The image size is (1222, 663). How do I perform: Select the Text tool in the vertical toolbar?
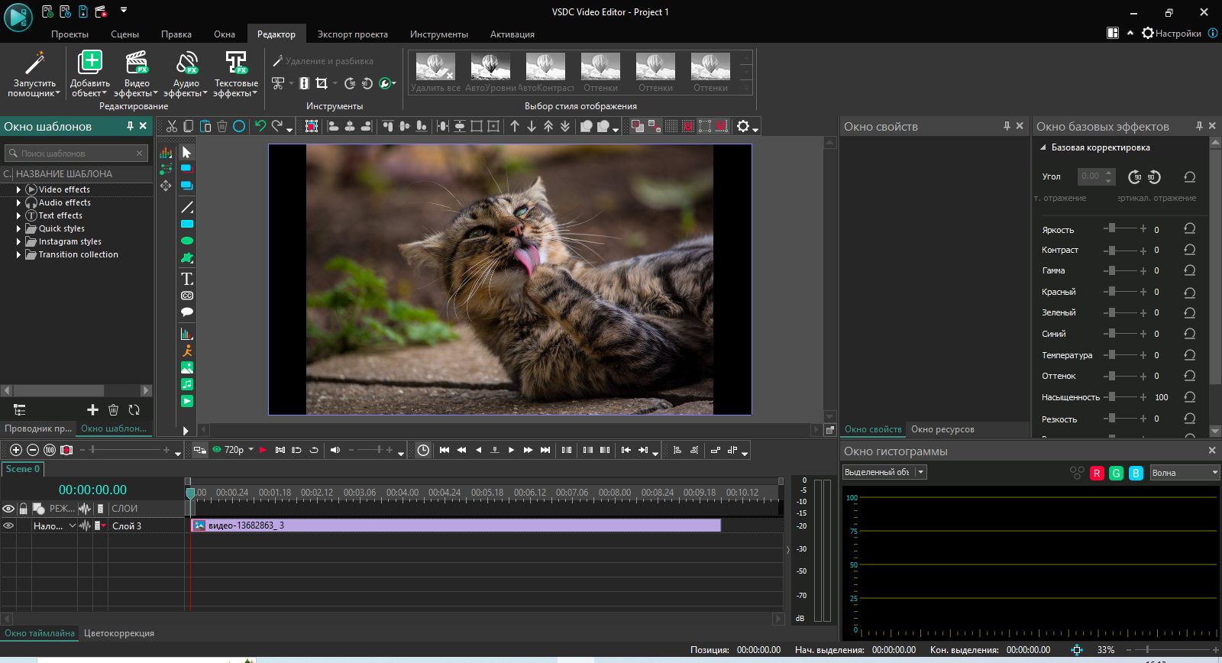(x=187, y=279)
